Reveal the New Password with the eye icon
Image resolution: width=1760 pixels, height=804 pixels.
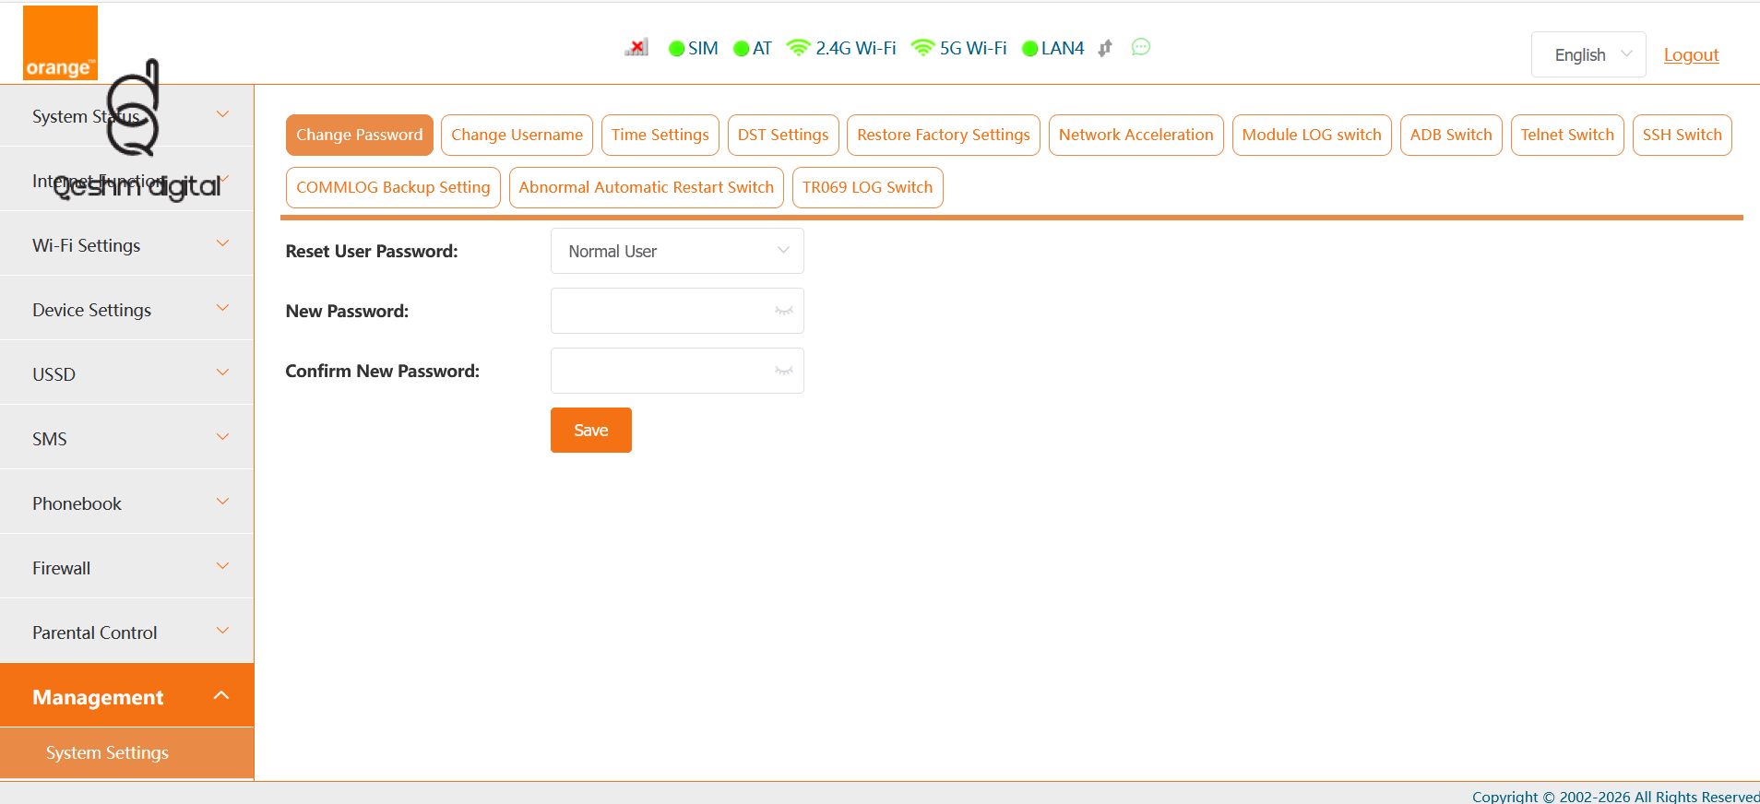[784, 311]
